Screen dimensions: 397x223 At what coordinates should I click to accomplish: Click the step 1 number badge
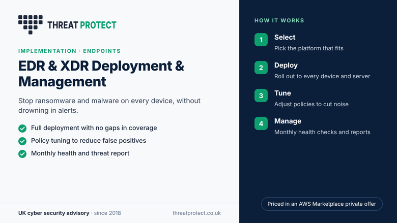click(x=261, y=40)
